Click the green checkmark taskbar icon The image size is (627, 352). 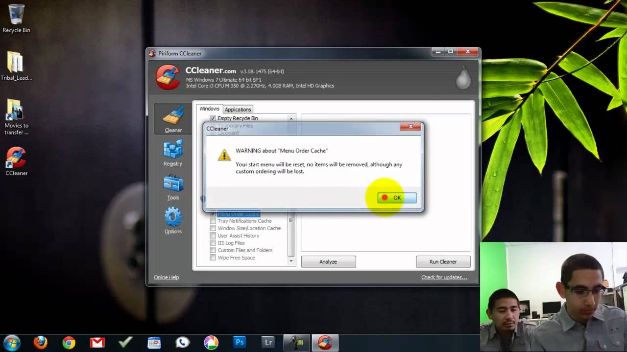pos(125,342)
